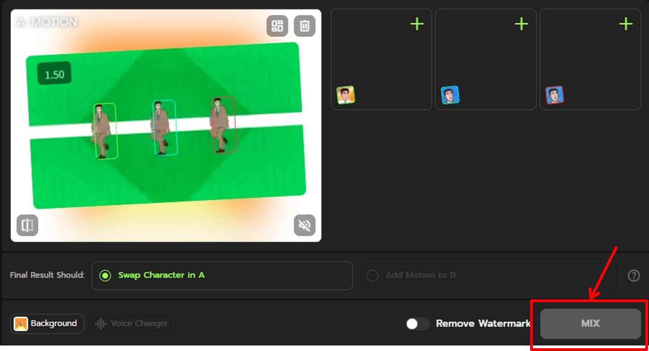649x351 pixels.
Task: Click the split compare icon on the preview
Action: coord(27,225)
